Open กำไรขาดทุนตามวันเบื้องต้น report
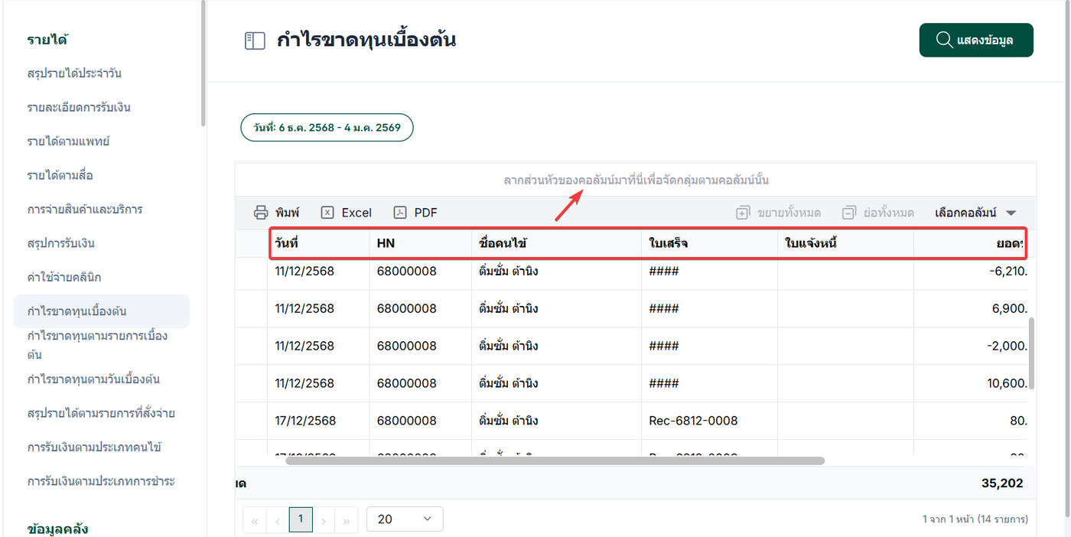Screen dimensions: 1071x537 [93, 379]
